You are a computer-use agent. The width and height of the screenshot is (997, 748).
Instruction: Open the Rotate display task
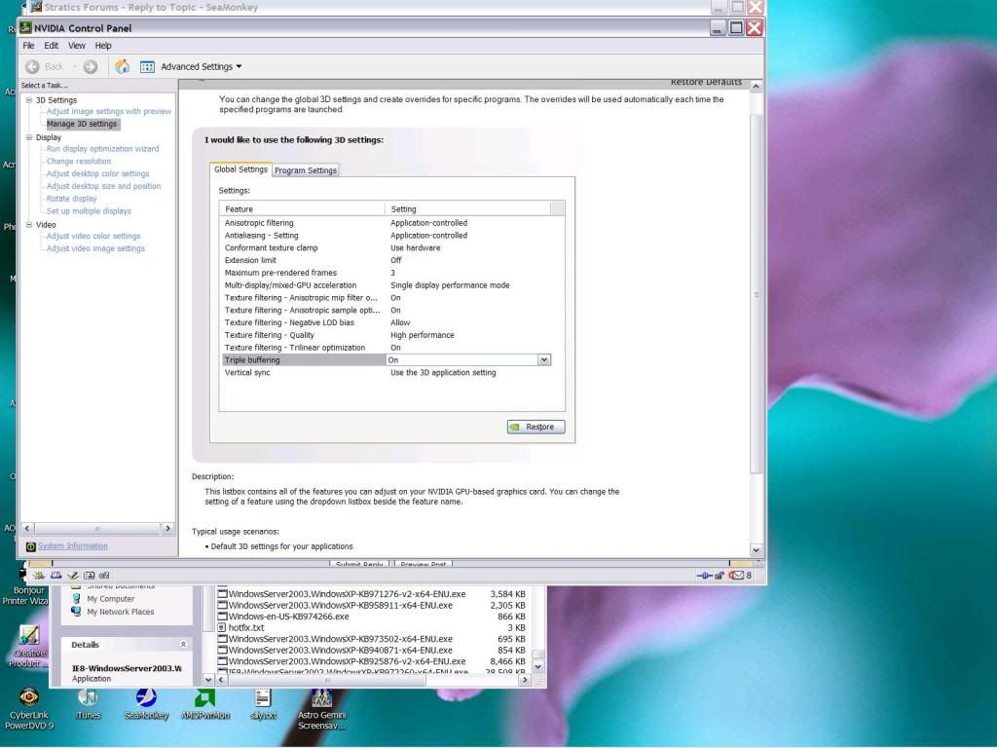click(x=71, y=199)
